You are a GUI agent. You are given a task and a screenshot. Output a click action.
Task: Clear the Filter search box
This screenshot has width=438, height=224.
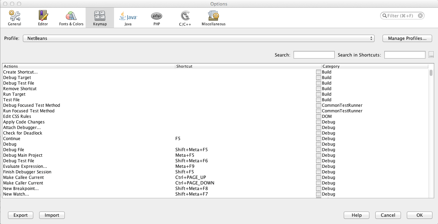tap(420, 16)
